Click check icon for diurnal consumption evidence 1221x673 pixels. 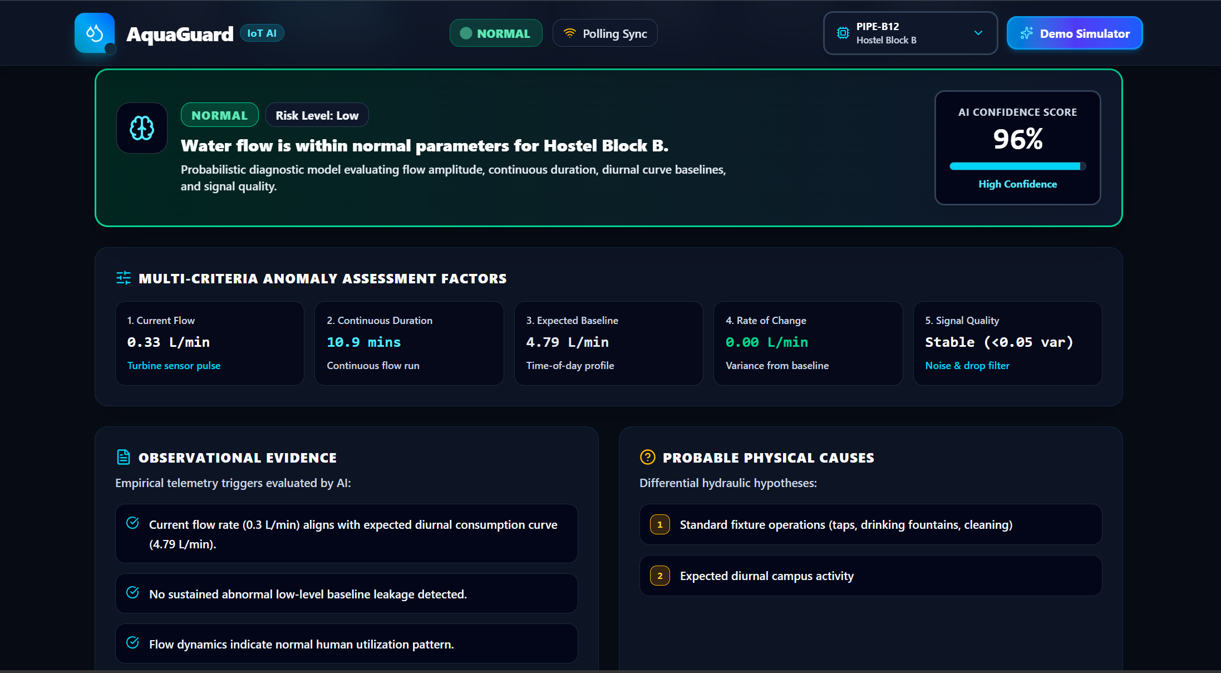[133, 523]
